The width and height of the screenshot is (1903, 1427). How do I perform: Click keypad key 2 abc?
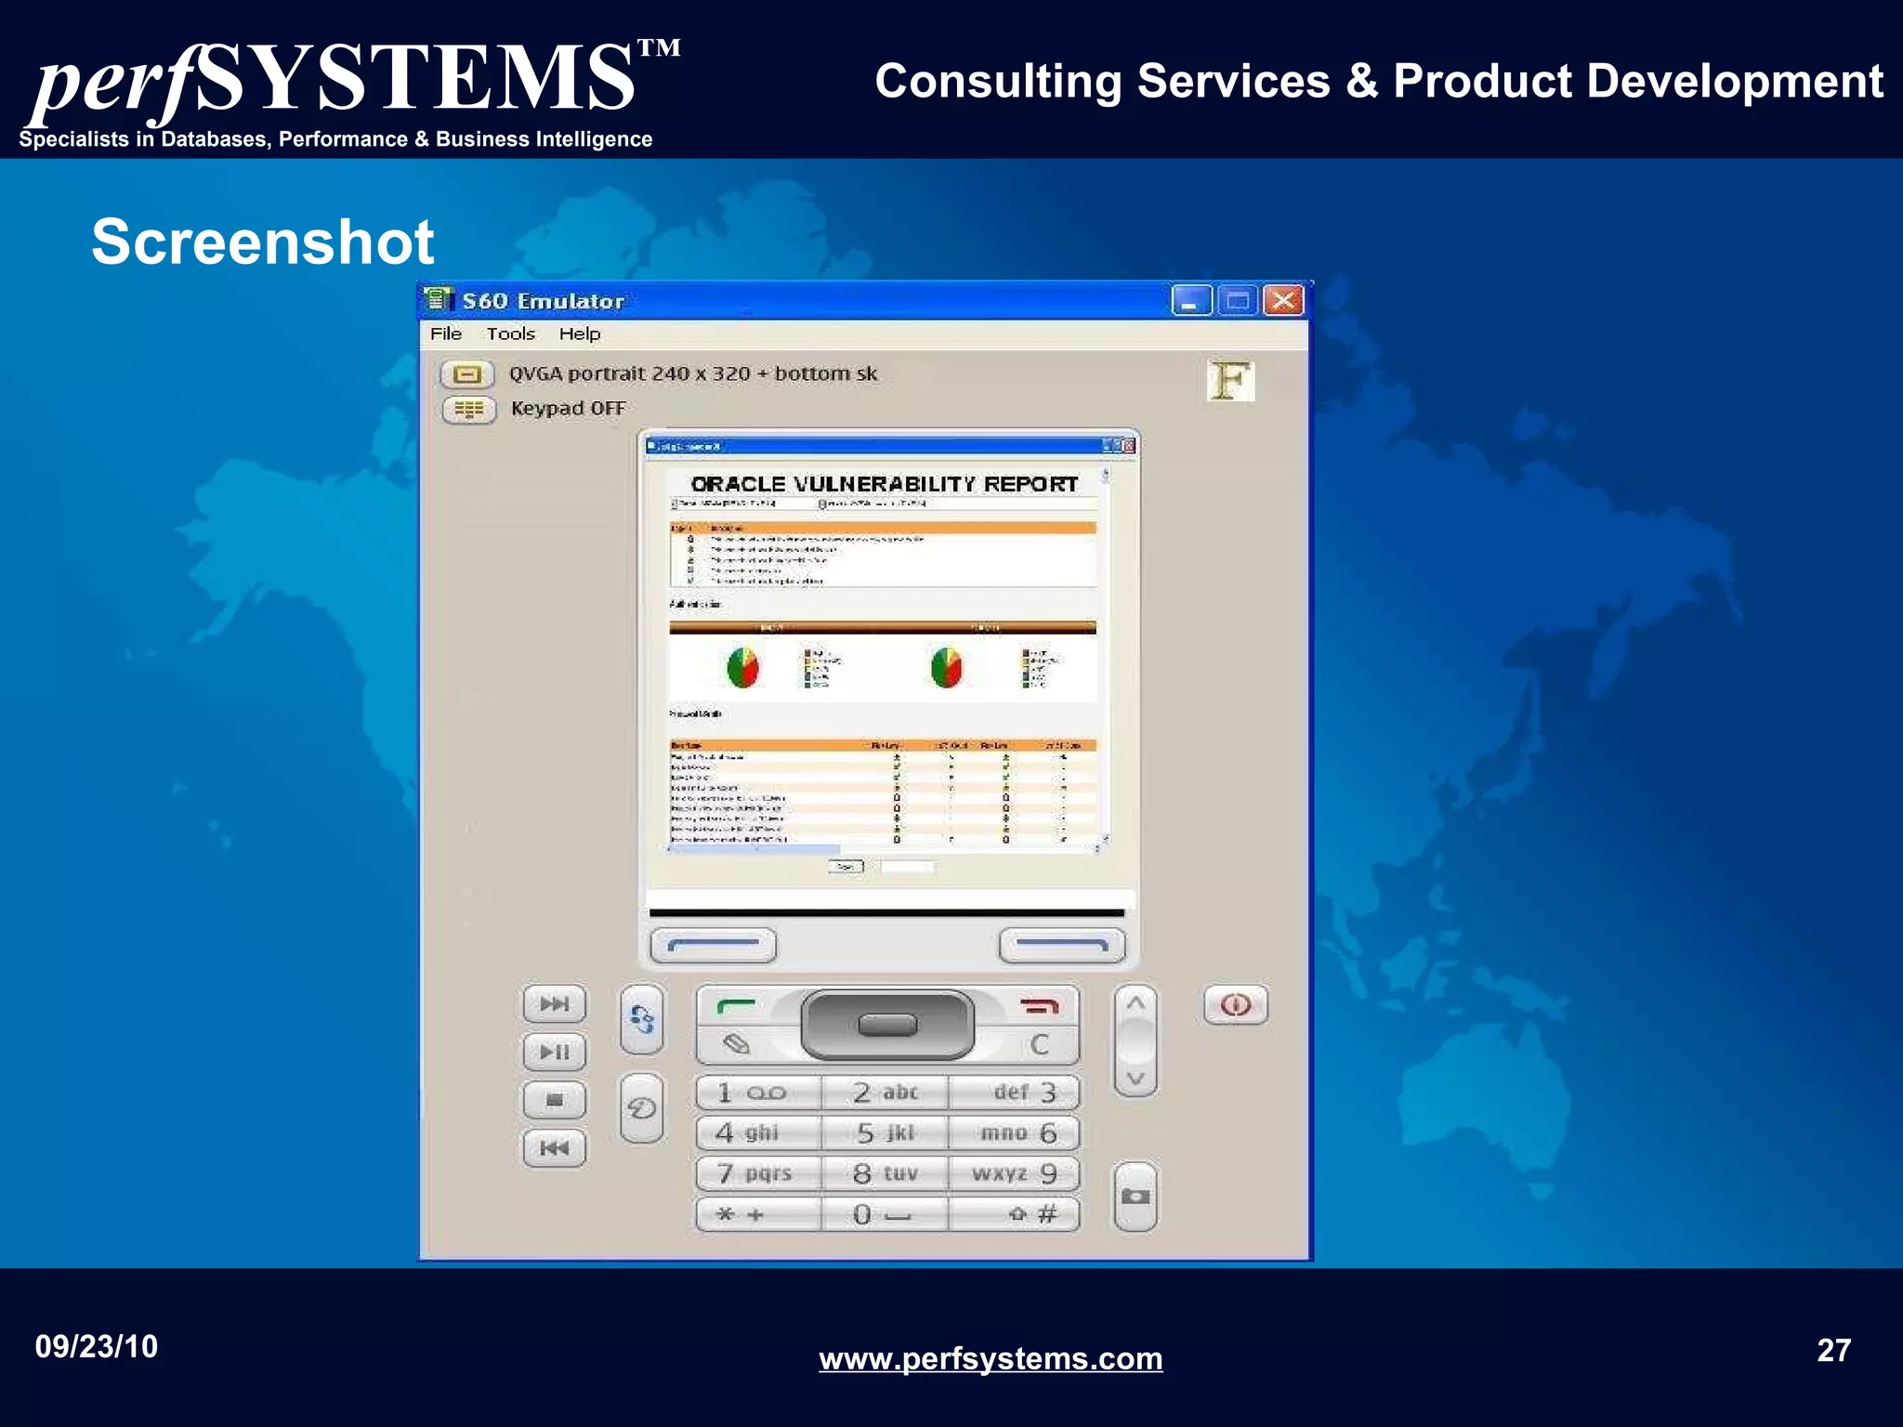[886, 1093]
